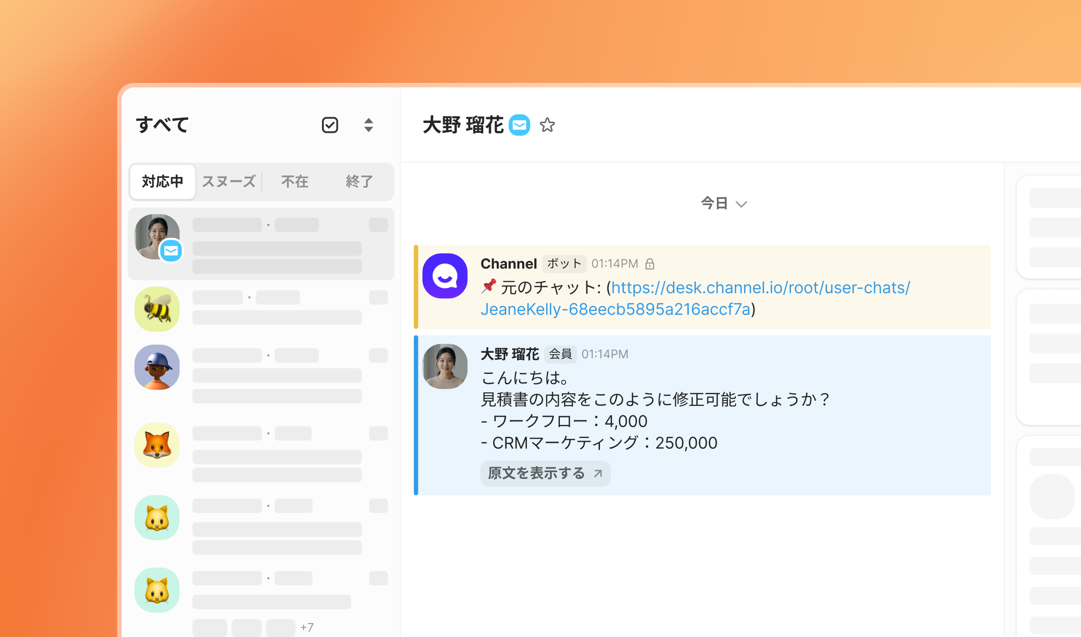Click the lock icon next to 01:14PM

[650, 264]
